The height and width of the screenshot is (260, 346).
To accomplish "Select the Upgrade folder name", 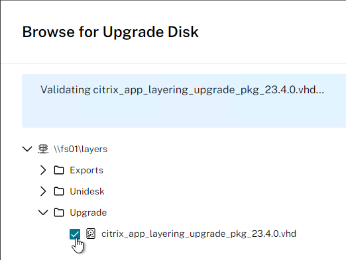I will click(88, 213).
